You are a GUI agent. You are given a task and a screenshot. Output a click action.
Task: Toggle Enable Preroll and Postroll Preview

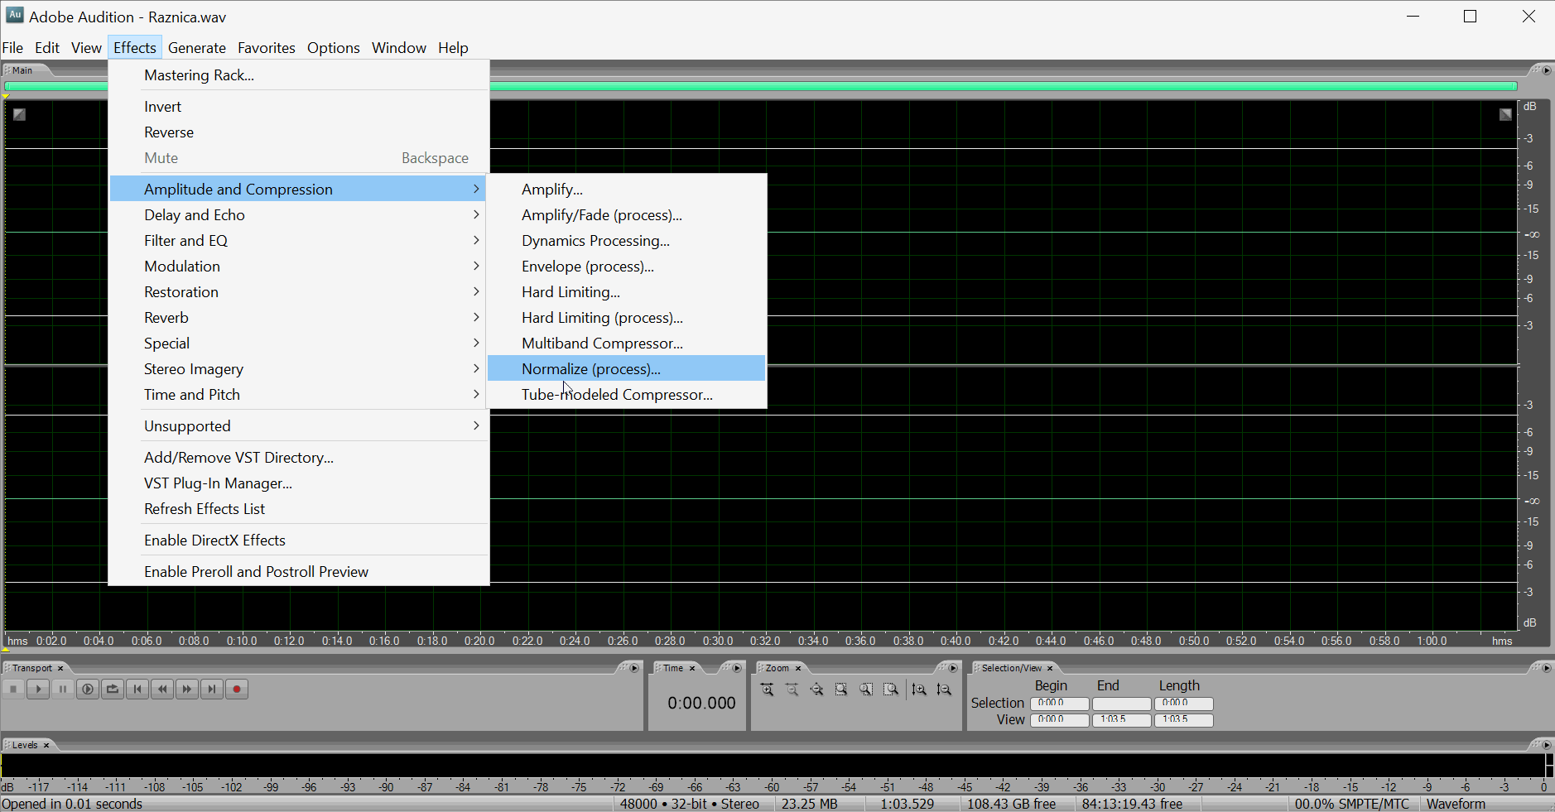[x=299, y=572]
